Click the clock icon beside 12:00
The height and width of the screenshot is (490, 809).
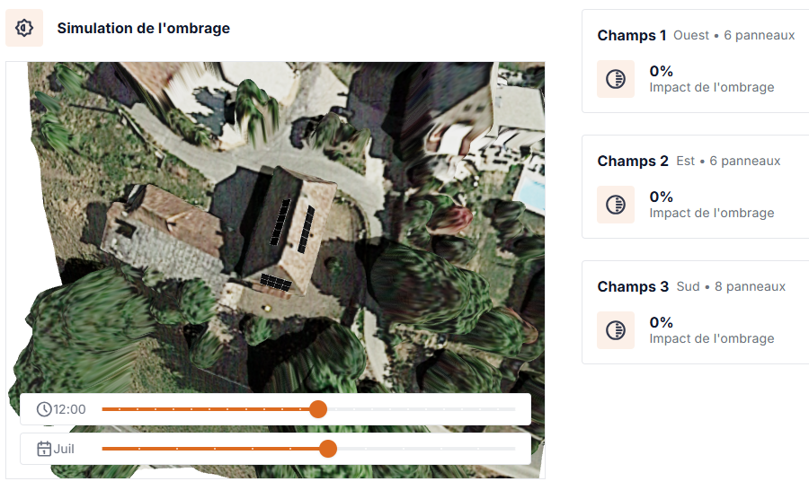pos(44,409)
